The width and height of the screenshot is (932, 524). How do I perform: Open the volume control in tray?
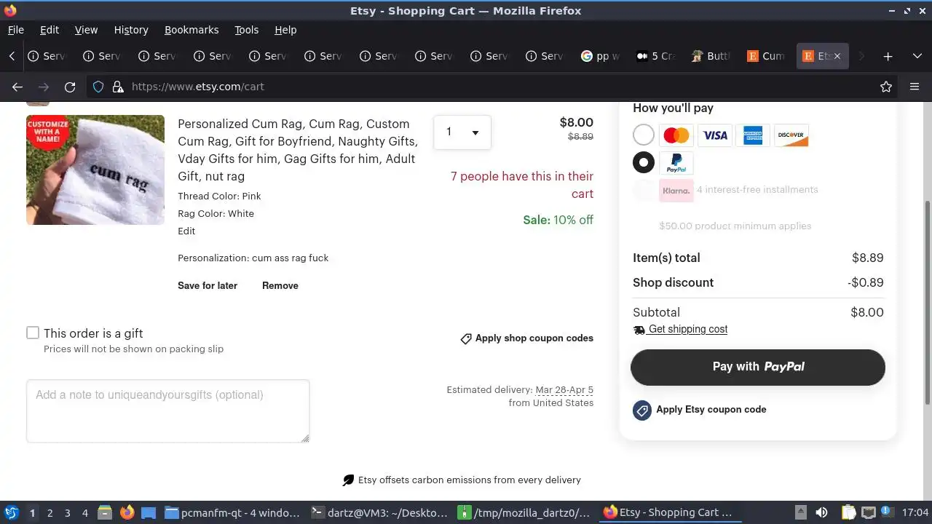point(821,513)
